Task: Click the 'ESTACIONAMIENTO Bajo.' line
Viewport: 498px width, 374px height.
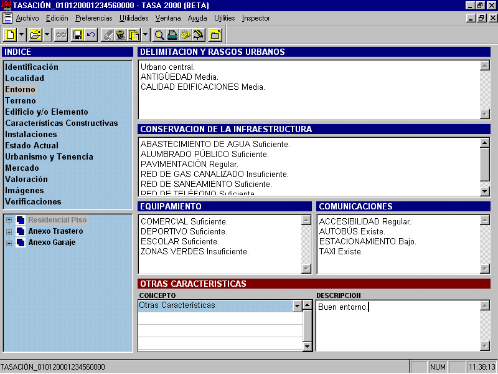Action: 367,242
